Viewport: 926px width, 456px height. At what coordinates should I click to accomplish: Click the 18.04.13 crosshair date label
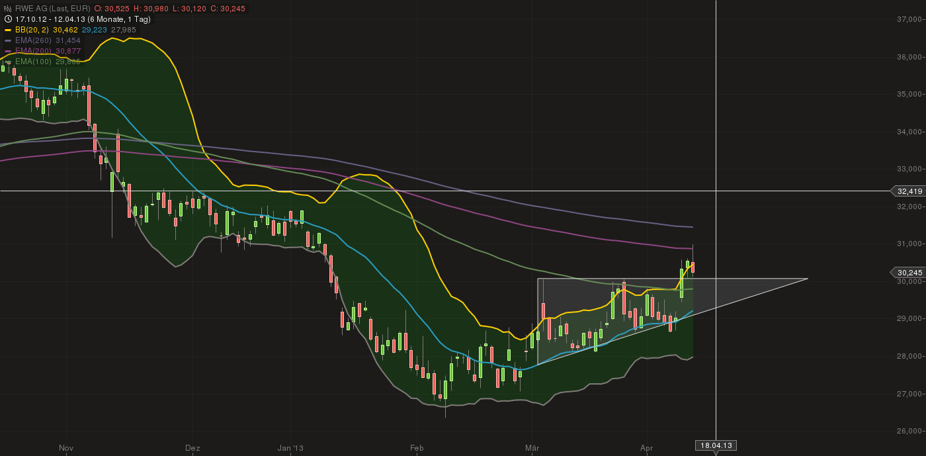[717, 445]
